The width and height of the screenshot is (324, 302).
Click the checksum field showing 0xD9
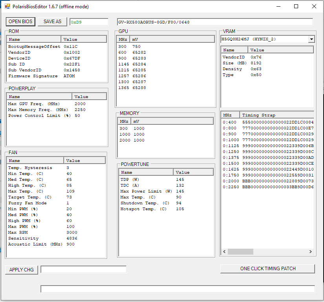pos(89,22)
